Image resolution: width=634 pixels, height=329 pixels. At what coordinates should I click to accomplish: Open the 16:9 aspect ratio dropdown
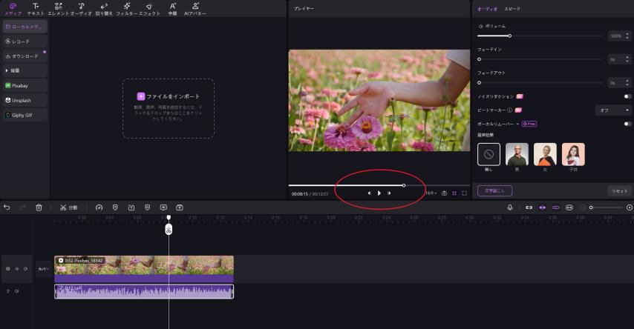[x=431, y=193]
